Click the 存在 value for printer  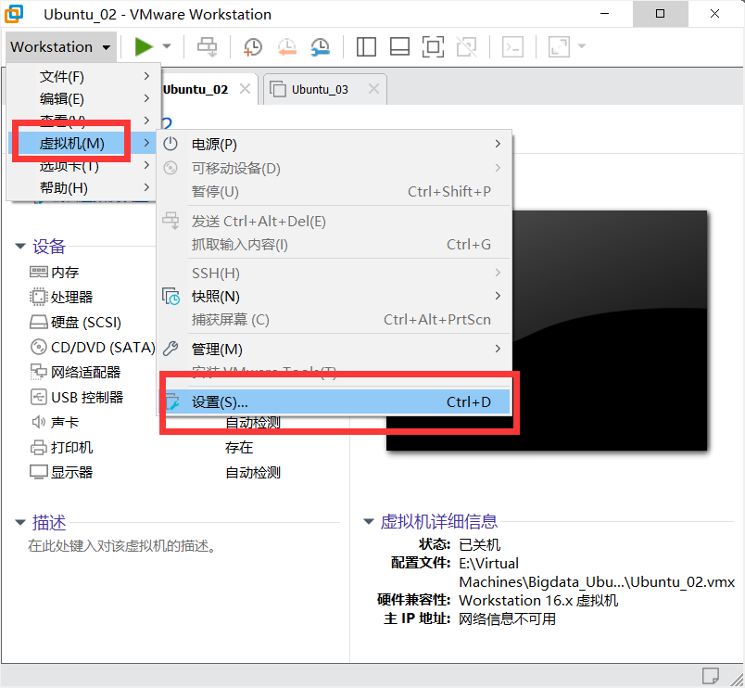tap(239, 448)
